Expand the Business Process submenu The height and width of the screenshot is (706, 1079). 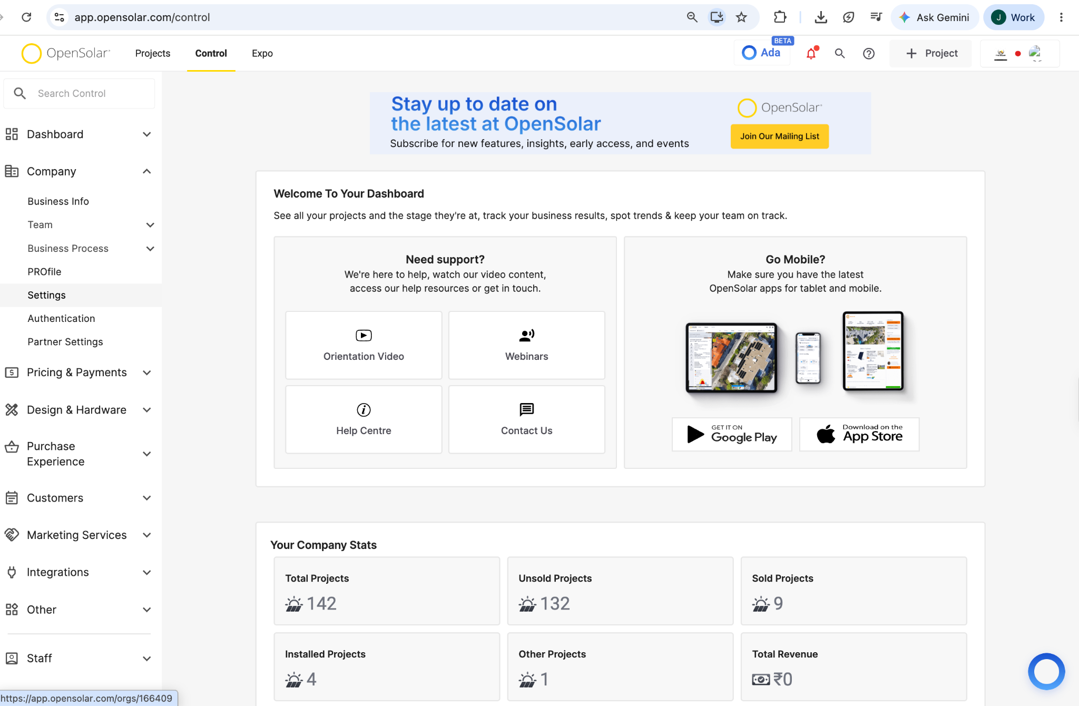pyautogui.click(x=150, y=249)
